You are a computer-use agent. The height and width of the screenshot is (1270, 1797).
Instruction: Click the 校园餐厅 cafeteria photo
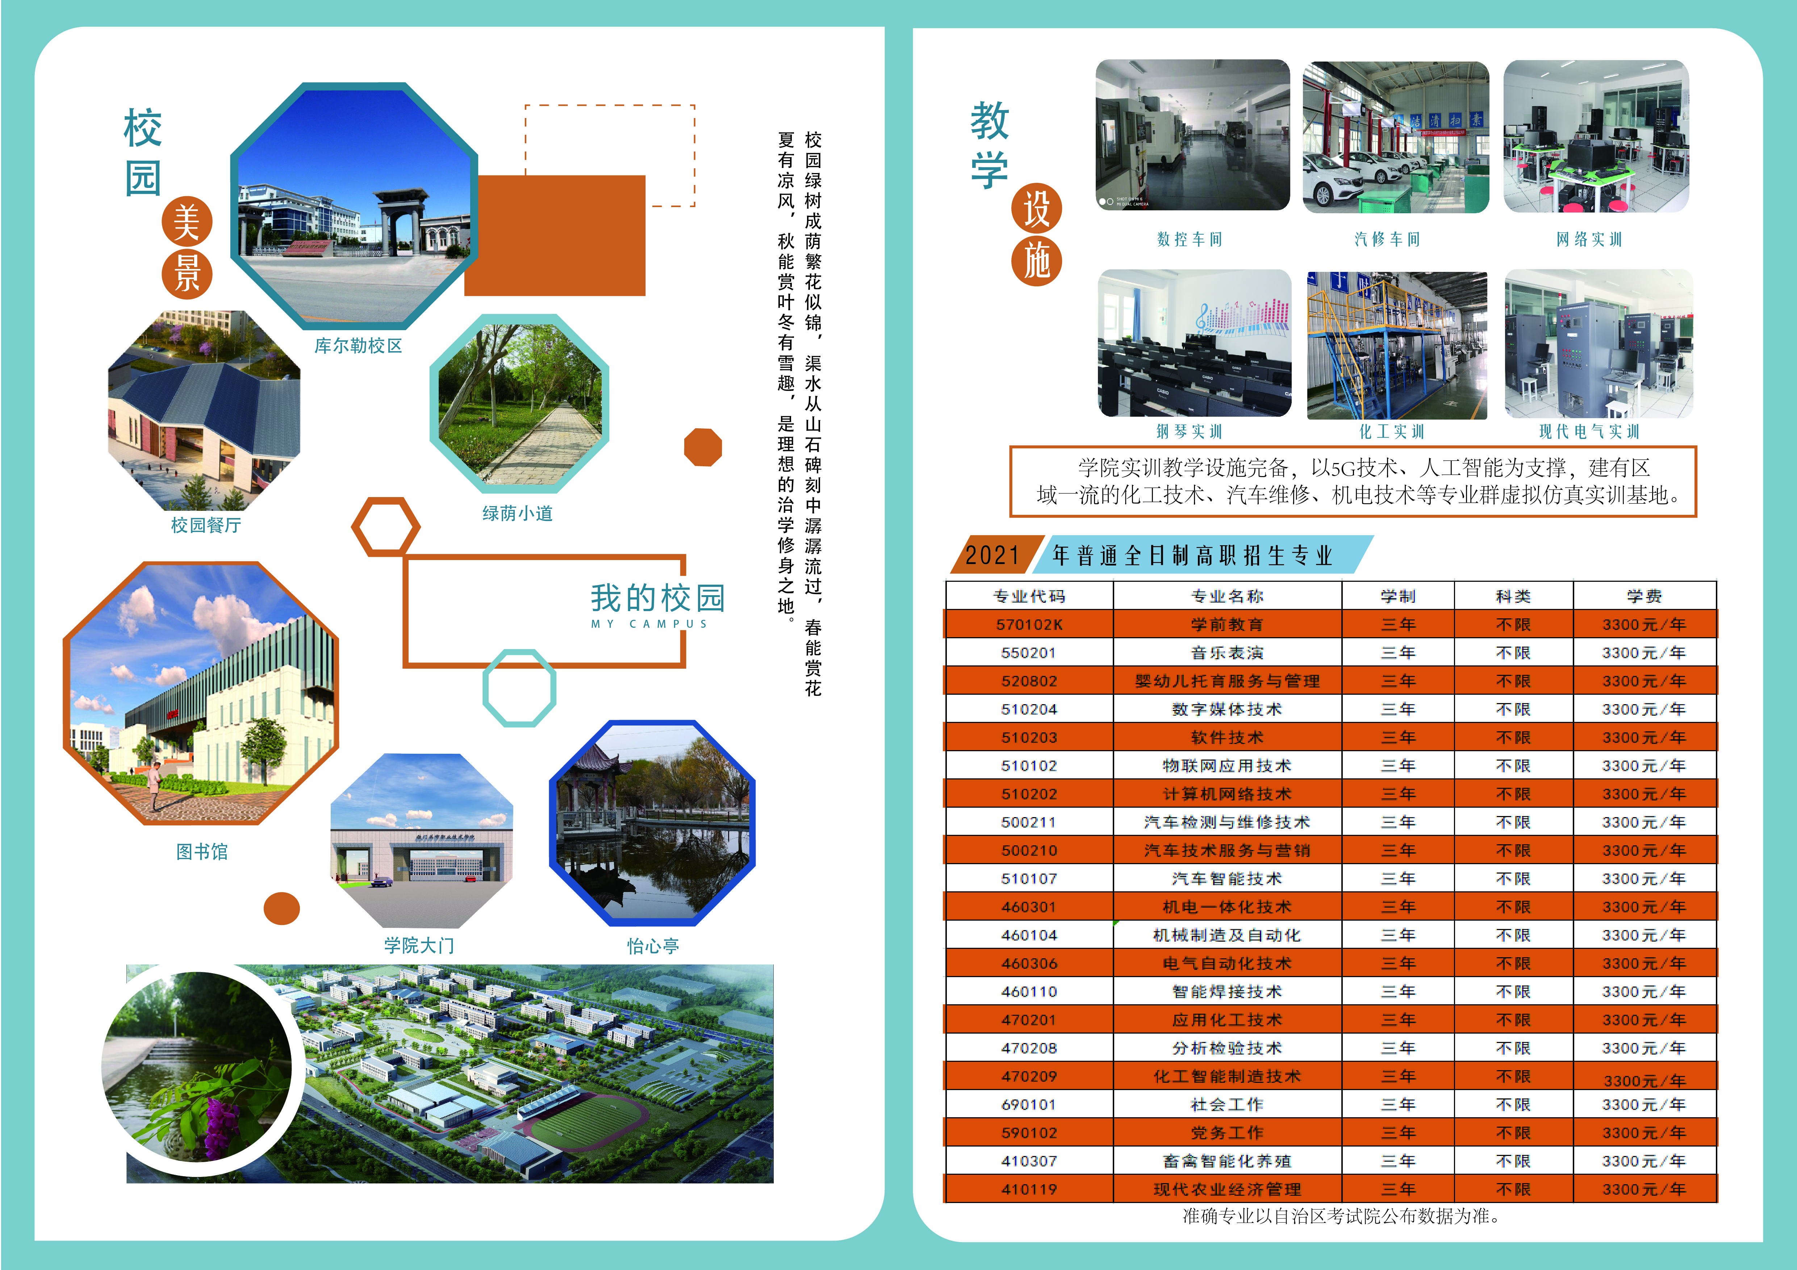[x=204, y=411]
